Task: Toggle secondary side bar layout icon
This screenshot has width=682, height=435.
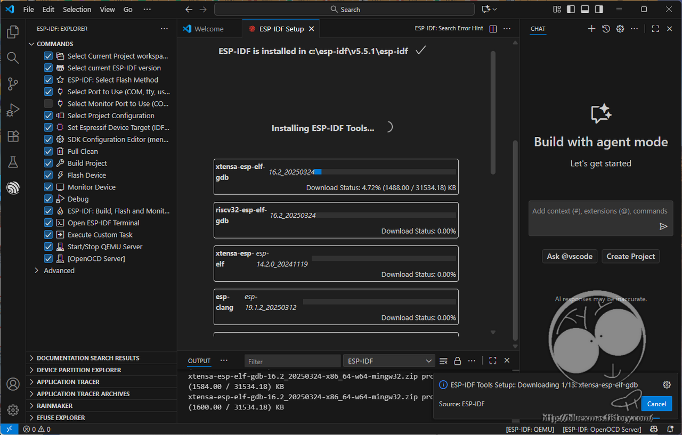Action: [599, 9]
